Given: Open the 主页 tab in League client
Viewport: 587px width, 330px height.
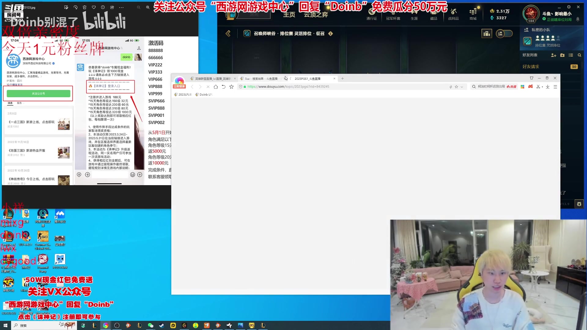Looking at the screenshot, I should (x=289, y=15).
